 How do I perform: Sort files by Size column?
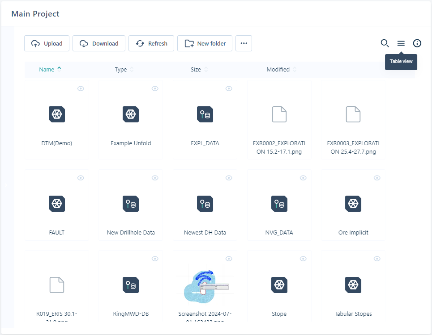196,70
